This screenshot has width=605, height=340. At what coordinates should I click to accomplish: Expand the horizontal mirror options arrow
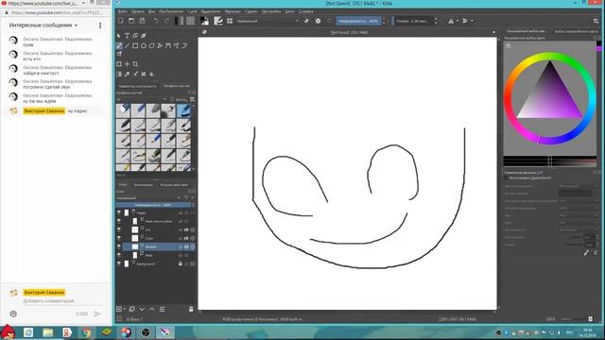(458, 21)
